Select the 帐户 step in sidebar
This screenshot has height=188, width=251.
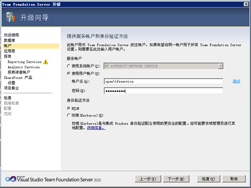[x=31, y=46]
